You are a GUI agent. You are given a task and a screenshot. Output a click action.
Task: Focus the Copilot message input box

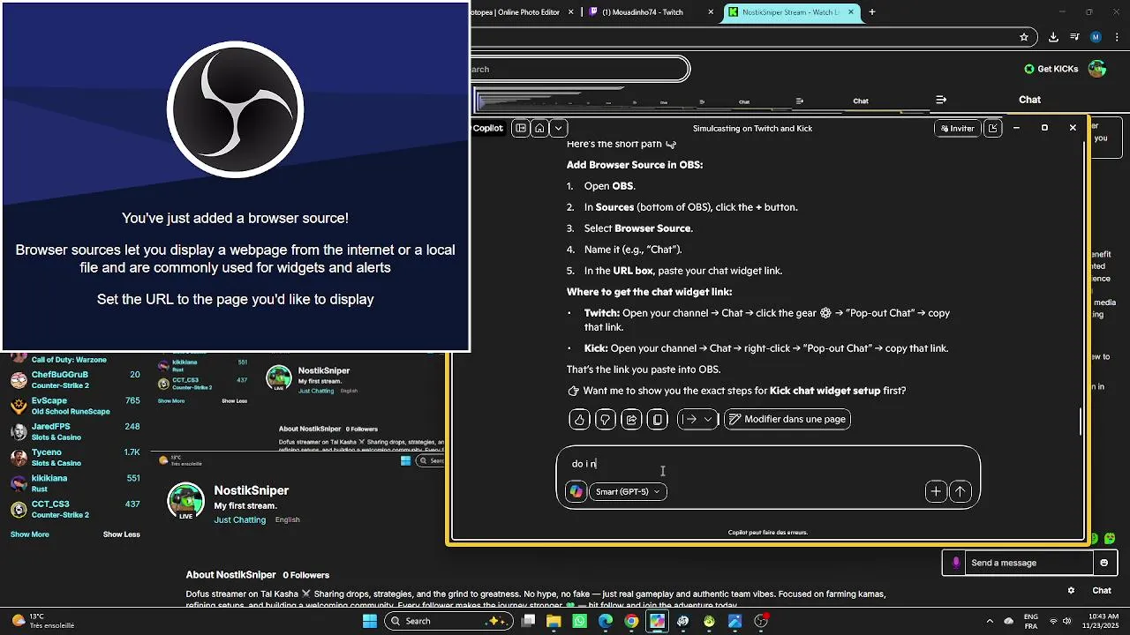click(x=768, y=464)
